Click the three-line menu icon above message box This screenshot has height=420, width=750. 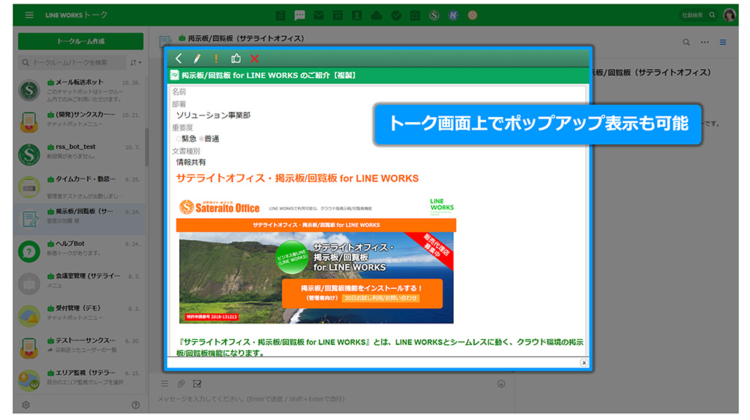164,384
